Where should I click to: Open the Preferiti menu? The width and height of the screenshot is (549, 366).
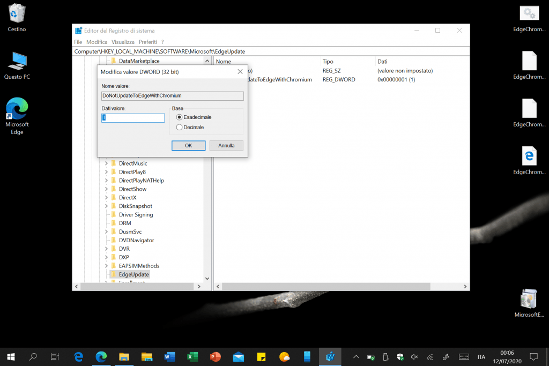coord(148,42)
